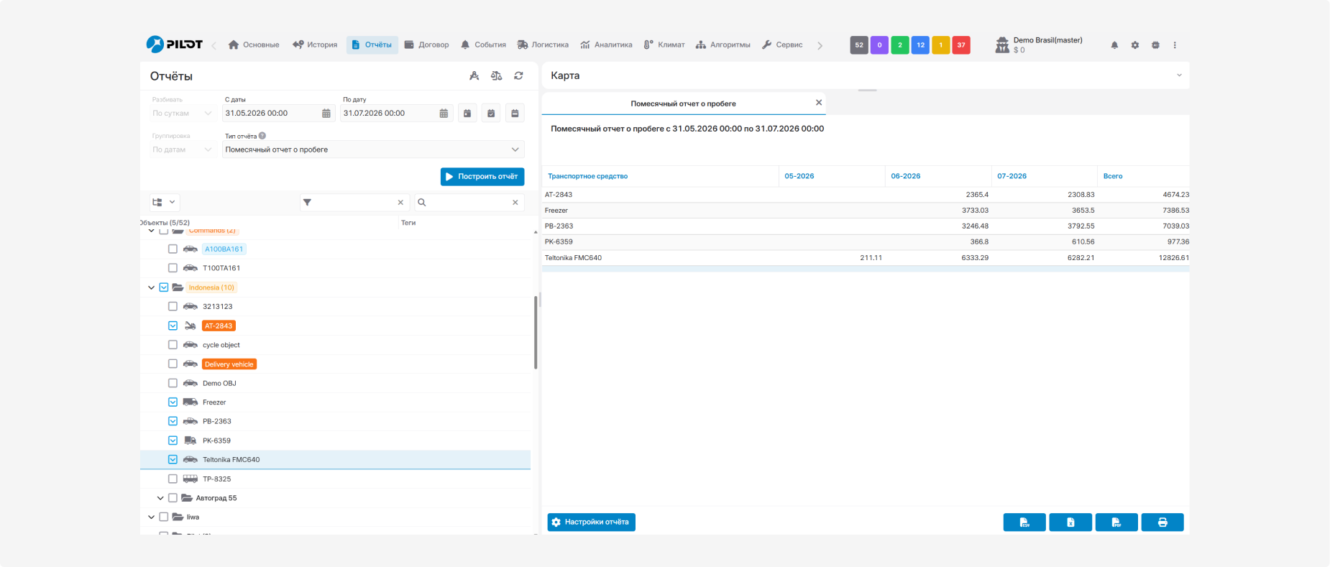The width and height of the screenshot is (1330, 567).
Task: Uncheck the PB-2363 checkbox
Action: point(173,421)
